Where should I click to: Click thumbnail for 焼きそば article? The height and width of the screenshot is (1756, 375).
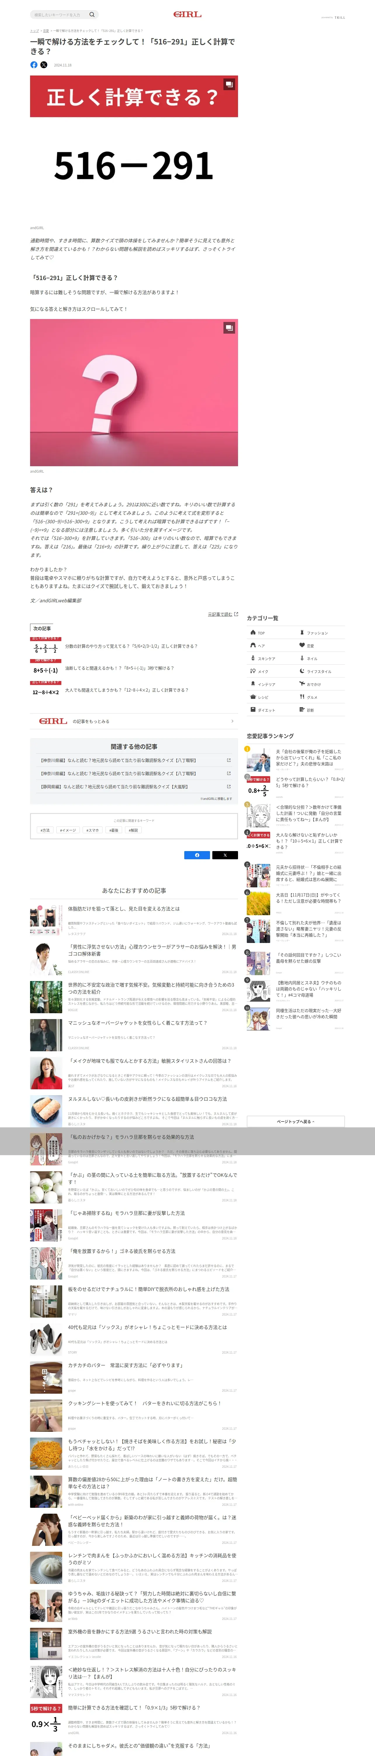pyautogui.click(x=46, y=1453)
